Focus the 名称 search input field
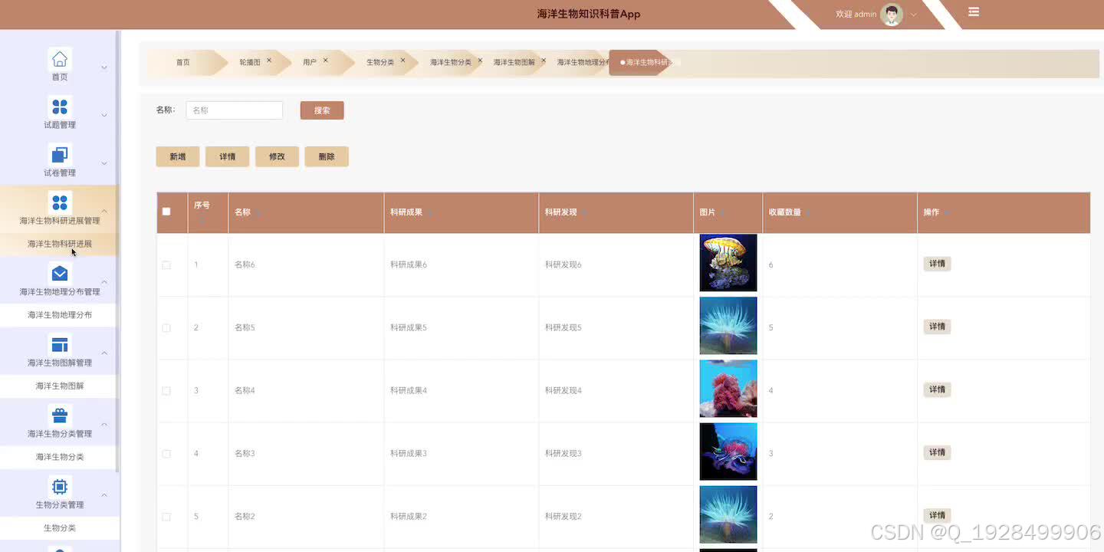1104x552 pixels. coord(235,110)
